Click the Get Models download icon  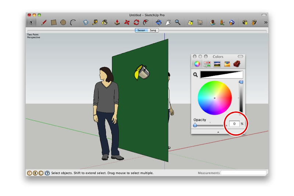244,22
